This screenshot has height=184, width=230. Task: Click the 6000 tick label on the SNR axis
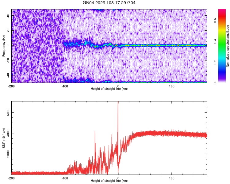pyautogui.click(x=8, y=113)
